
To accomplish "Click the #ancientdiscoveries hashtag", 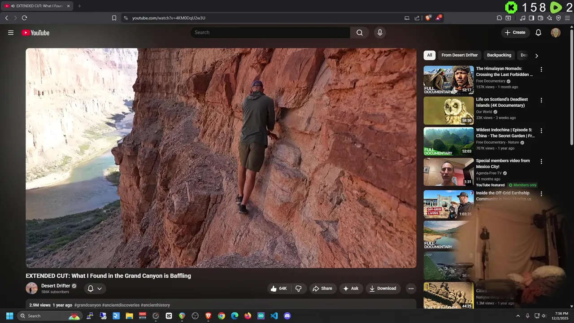I will (x=121, y=305).
